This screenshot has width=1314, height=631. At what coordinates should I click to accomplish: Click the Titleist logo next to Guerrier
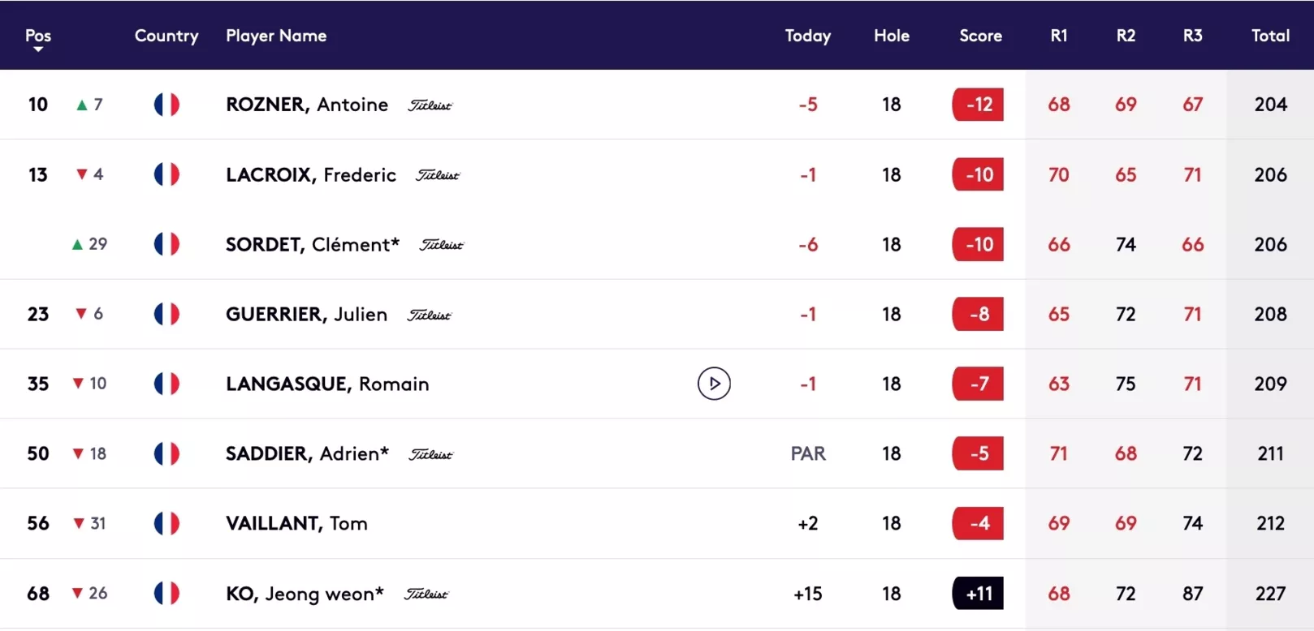(429, 315)
